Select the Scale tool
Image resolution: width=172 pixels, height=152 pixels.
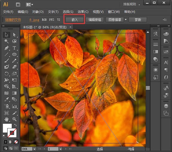click(x=14, y=73)
